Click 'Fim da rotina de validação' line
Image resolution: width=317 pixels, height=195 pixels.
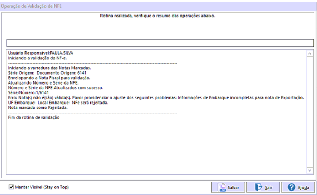[x=33, y=118]
